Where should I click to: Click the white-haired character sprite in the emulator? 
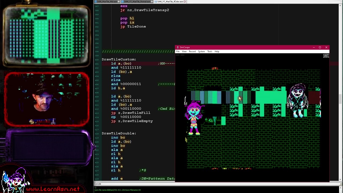298,101
